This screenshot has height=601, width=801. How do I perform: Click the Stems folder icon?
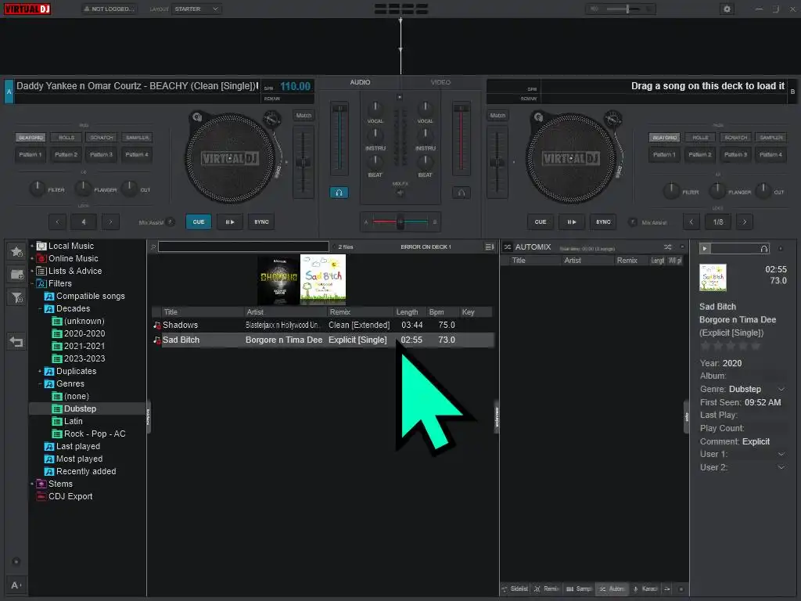click(x=41, y=484)
